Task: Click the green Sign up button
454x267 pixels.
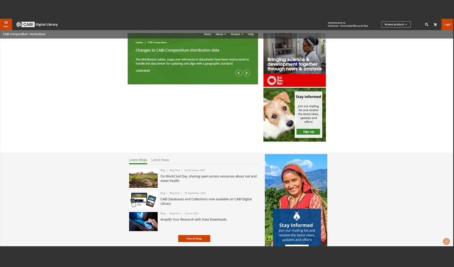Action: tap(308, 132)
